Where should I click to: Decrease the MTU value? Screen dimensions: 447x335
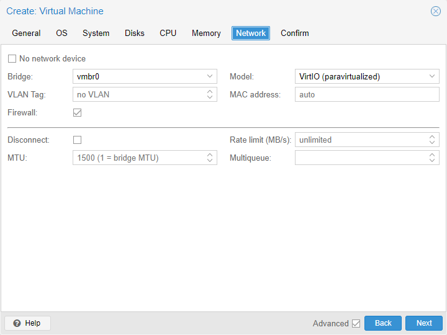pyautogui.click(x=210, y=161)
